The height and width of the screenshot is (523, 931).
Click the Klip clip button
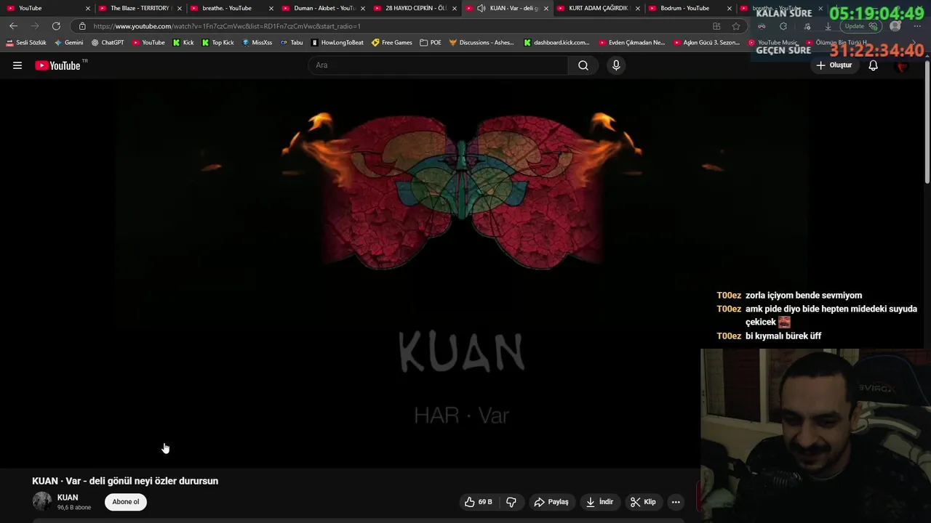[x=643, y=502]
